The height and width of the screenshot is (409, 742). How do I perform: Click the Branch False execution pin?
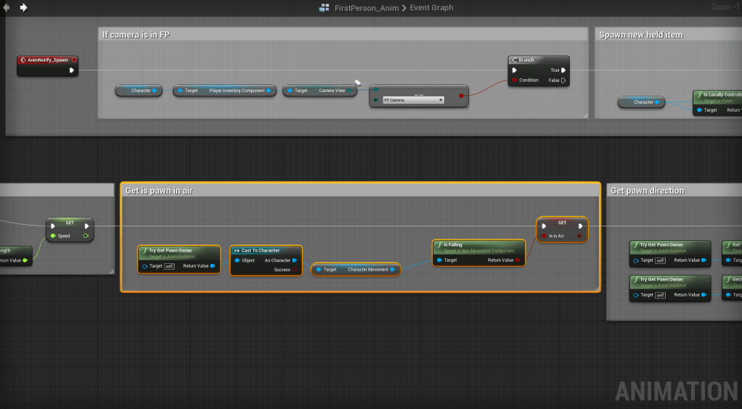click(x=563, y=80)
